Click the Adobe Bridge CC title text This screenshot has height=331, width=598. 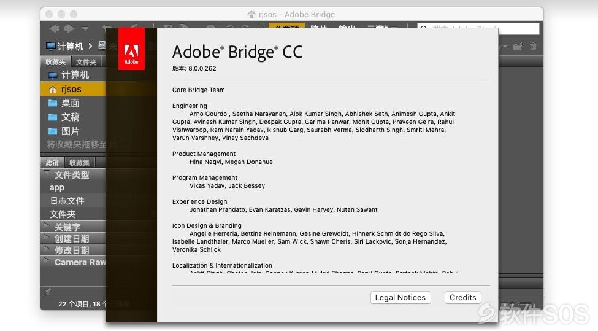point(237,52)
